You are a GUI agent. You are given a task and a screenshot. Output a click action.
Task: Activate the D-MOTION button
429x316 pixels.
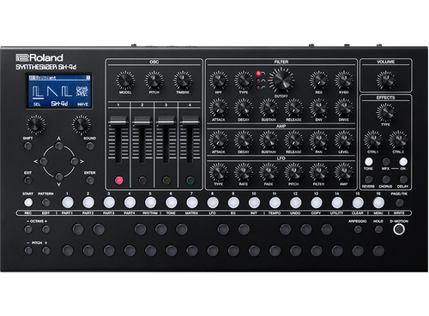(x=399, y=229)
